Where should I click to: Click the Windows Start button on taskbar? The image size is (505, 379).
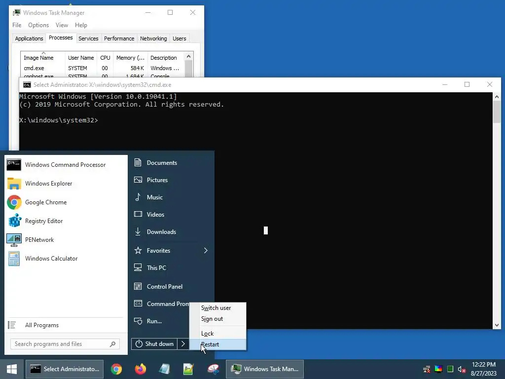(12, 369)
